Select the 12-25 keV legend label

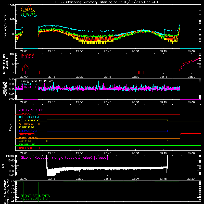pyautogui.click(x=28, y=11)
